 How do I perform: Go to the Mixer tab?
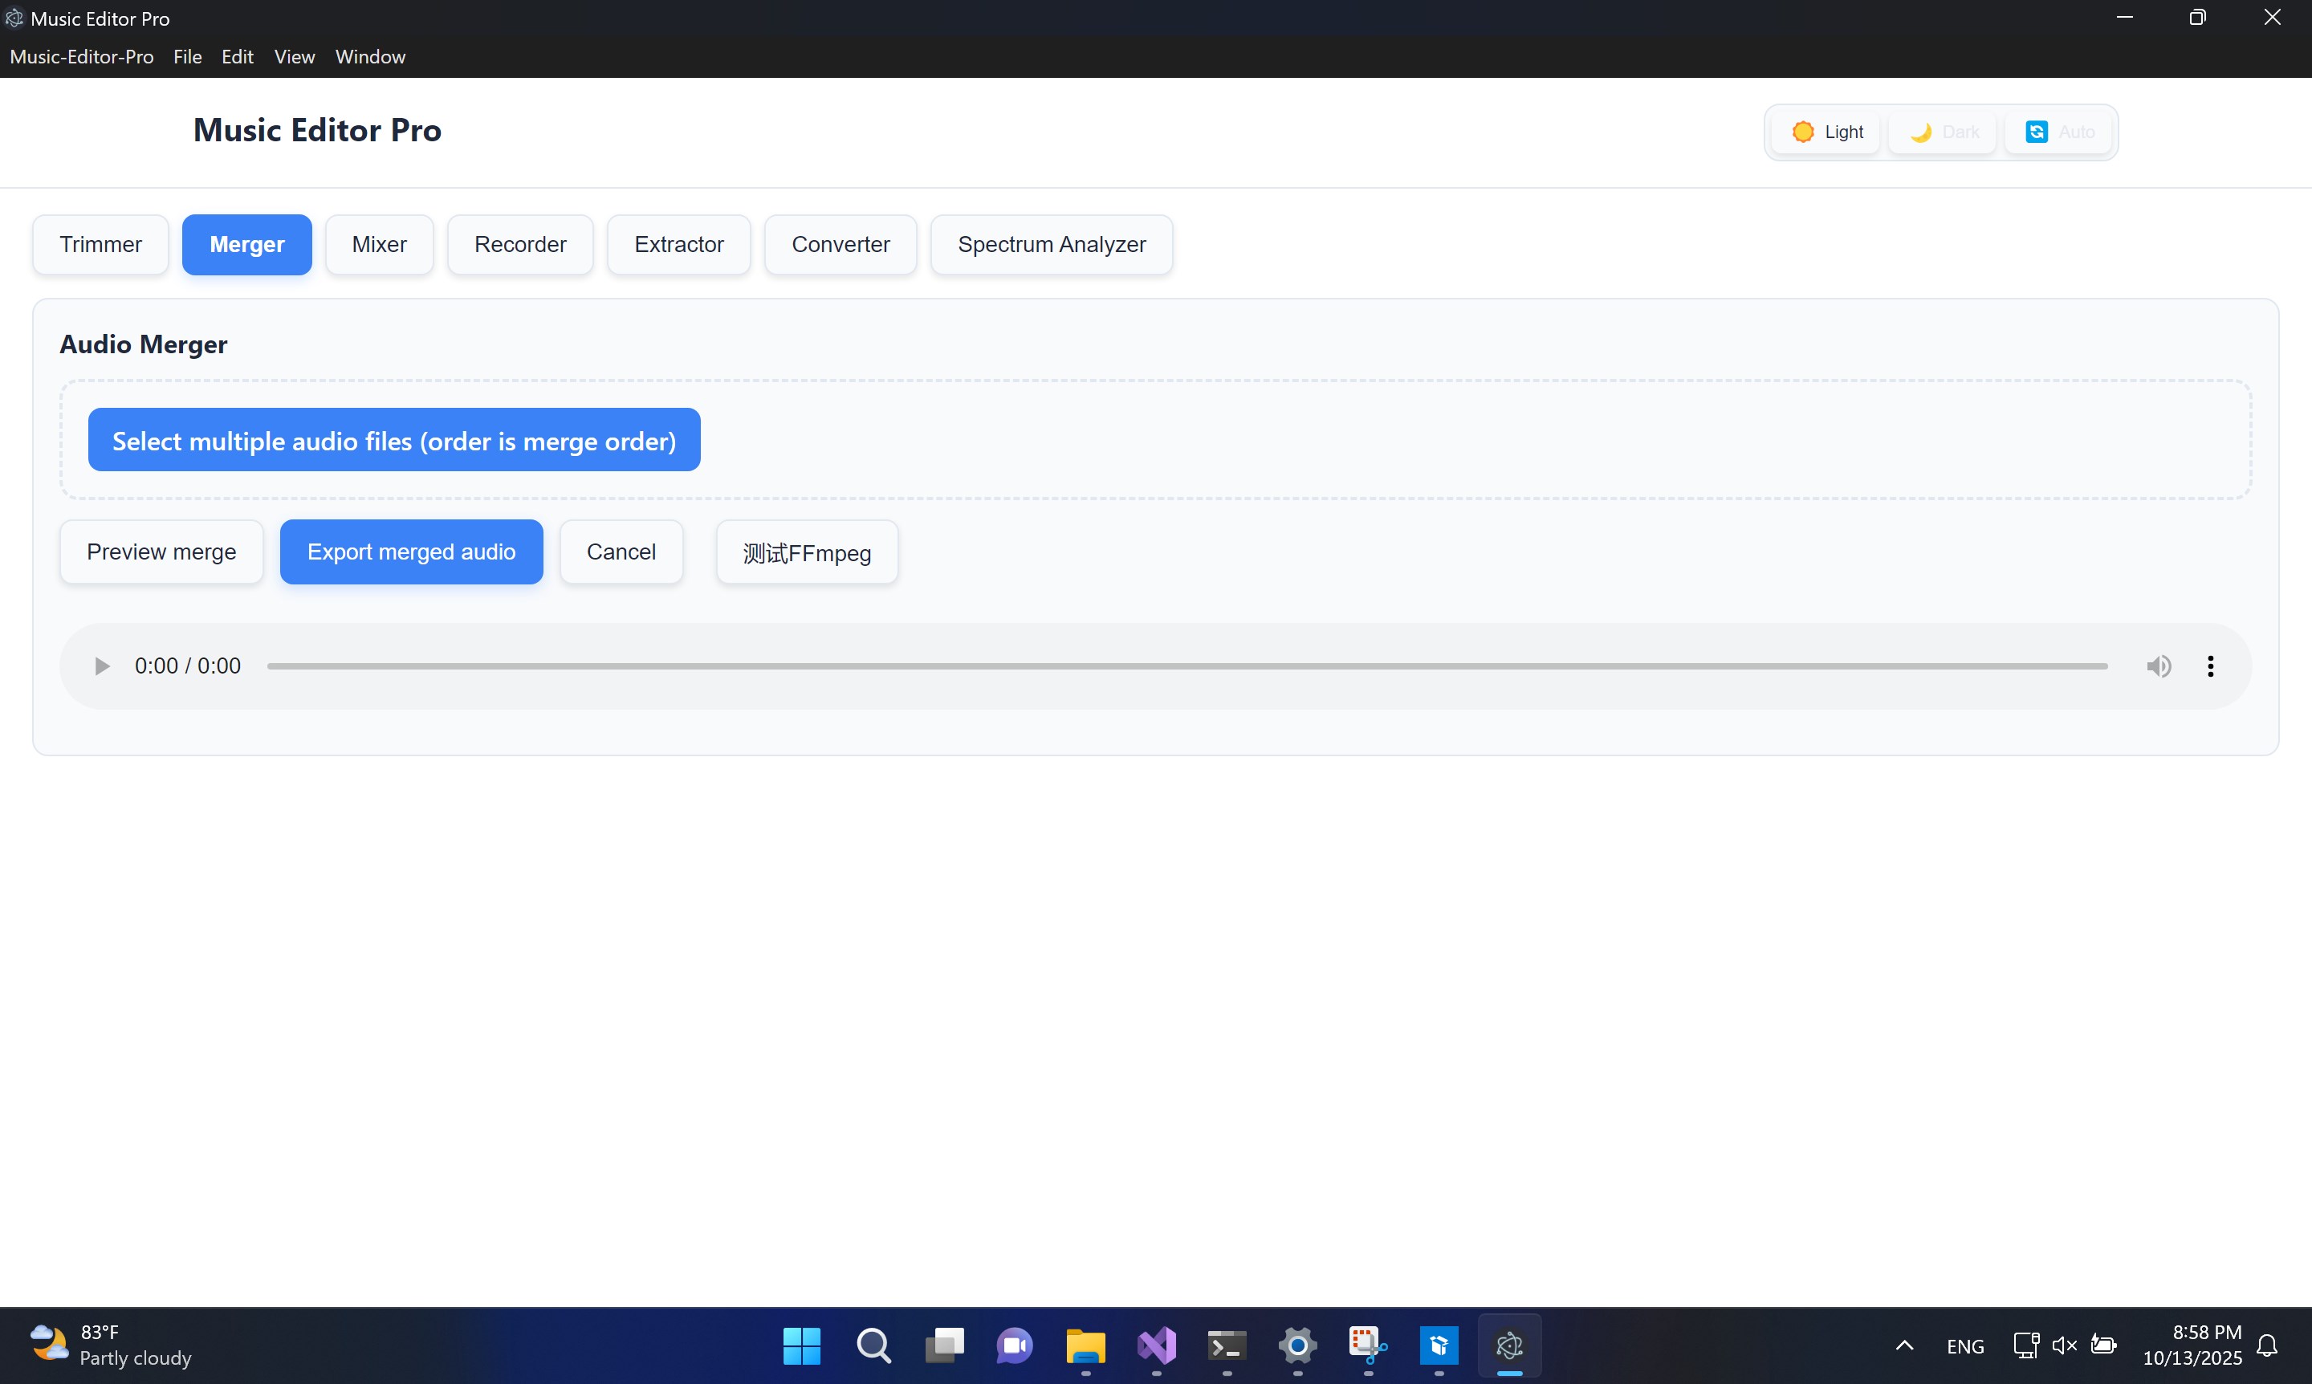[380, 244]
